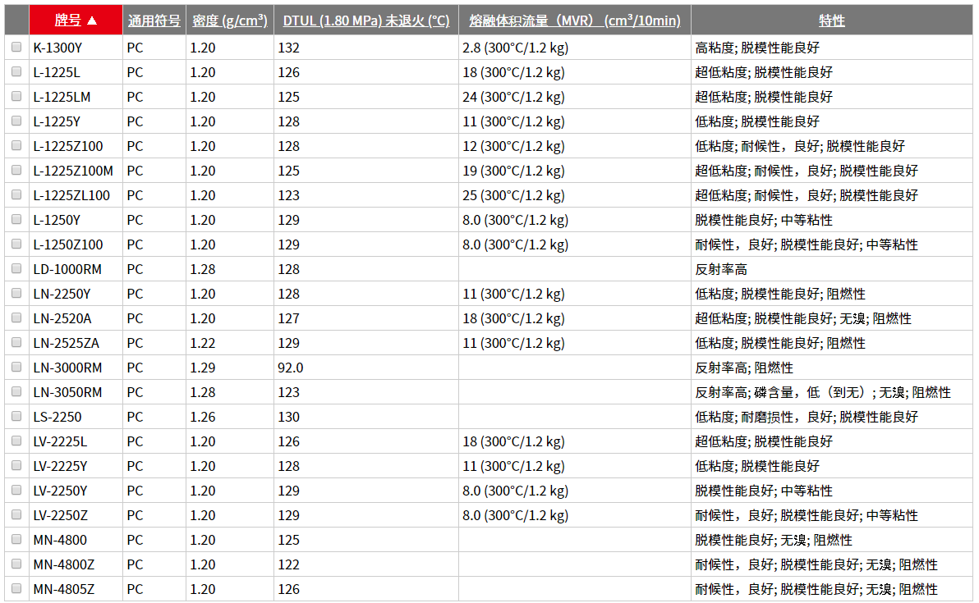979x603 pixels.
Task: Click the 通用符号 column header
Action: click(x=154, y=21)
